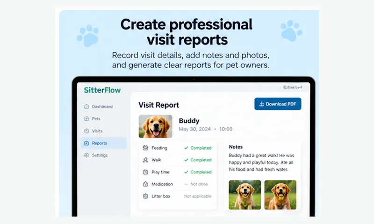Click the Feeding label
Viewport: 374px width, 224px height.
coord(159,148)
